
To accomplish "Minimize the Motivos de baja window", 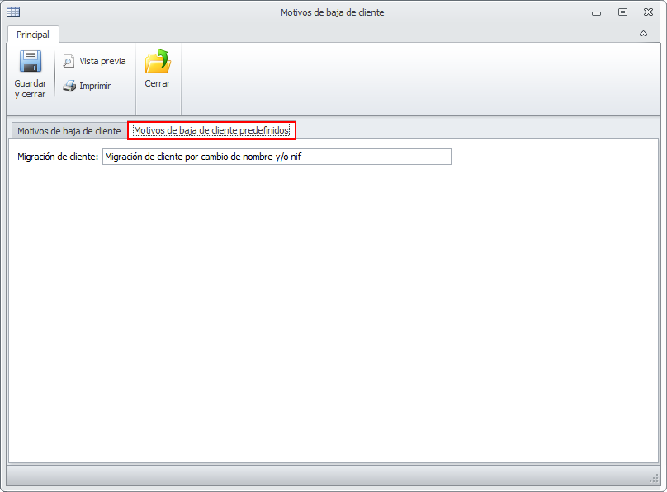I will coord(596,13).
